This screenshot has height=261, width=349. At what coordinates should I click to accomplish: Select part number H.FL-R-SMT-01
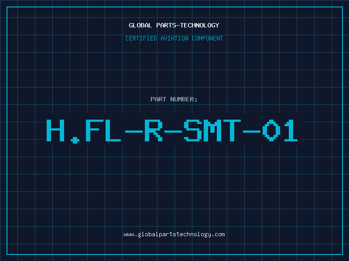point(172,131)
